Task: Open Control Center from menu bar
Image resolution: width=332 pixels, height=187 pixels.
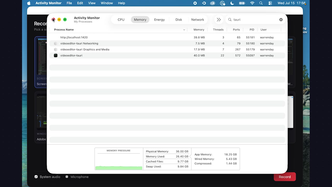Action: tap(270, 3)
